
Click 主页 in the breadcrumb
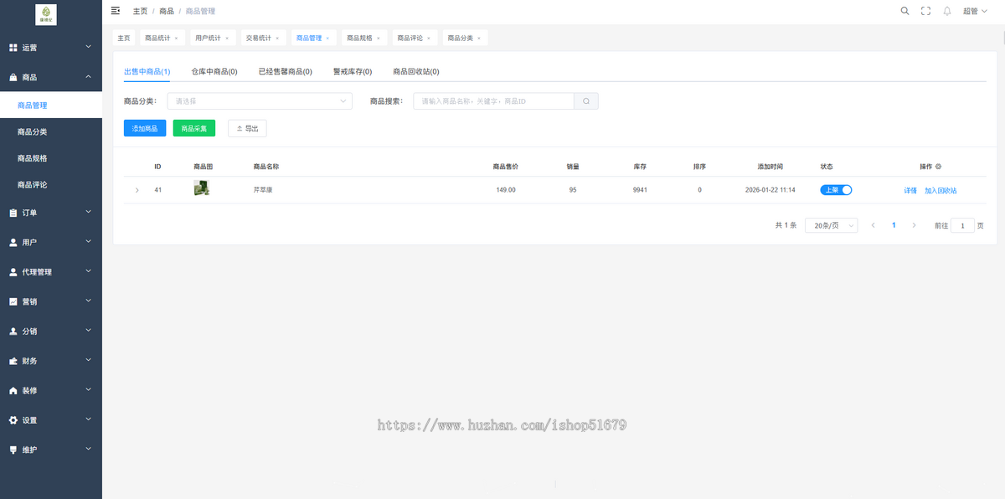tap(140, 11)
